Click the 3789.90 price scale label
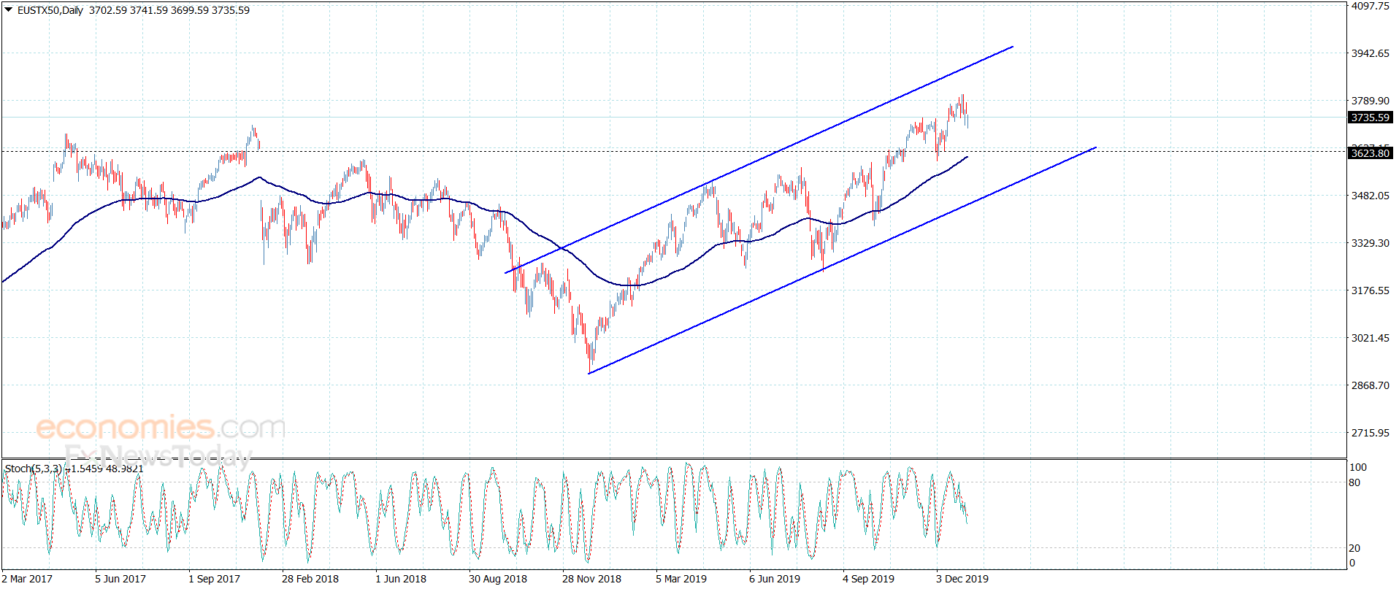This screenshot has width=1399, height=589. pyautogui.click(x=1370, y=101)
